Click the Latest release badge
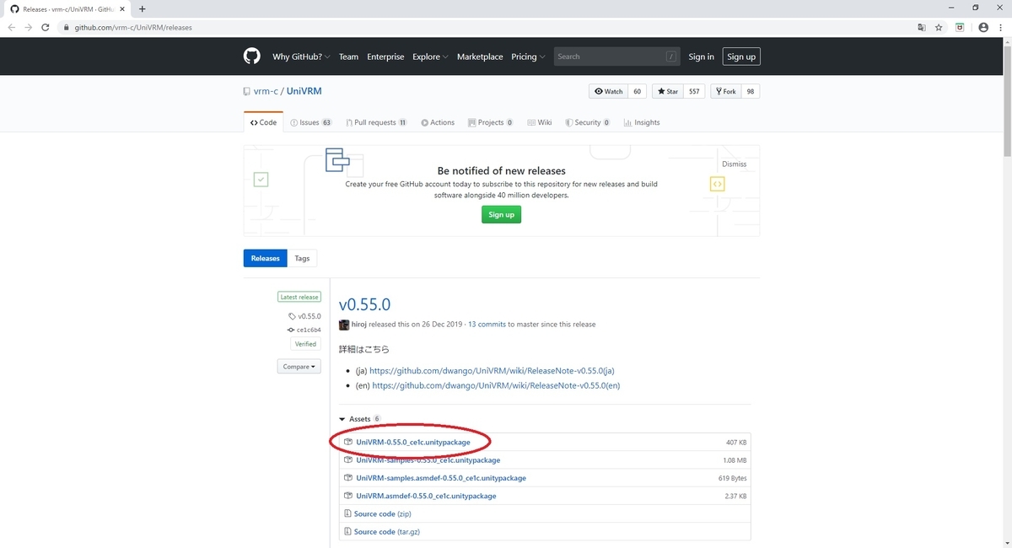Viewport: 1012px width, 548px height. coord(299,297)
